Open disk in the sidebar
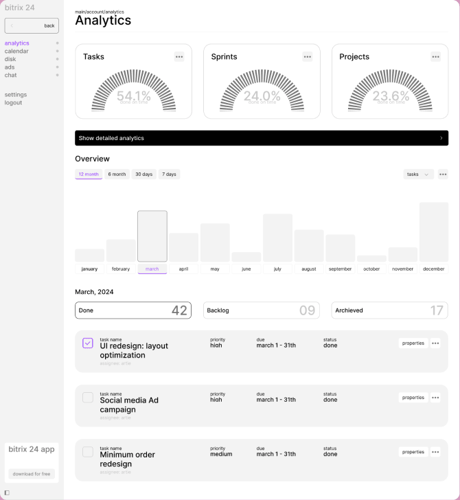This screenshot has height=500, width=460. 10,59
